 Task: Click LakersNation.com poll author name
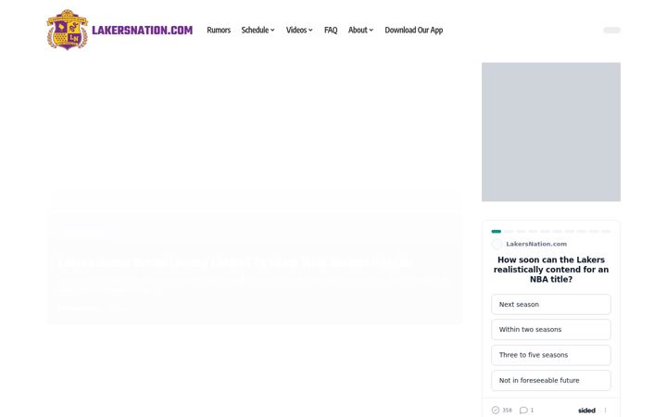(536, 244)
